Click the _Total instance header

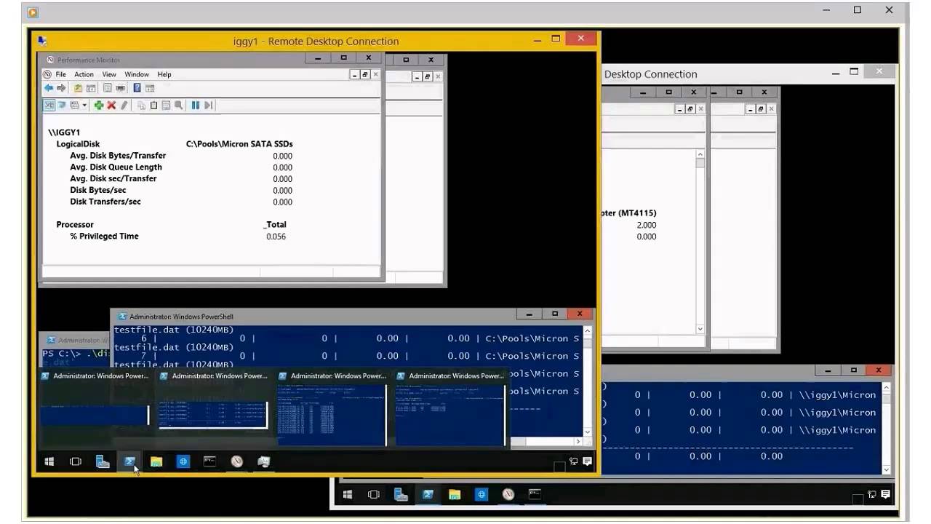click(x=275, y=225)
